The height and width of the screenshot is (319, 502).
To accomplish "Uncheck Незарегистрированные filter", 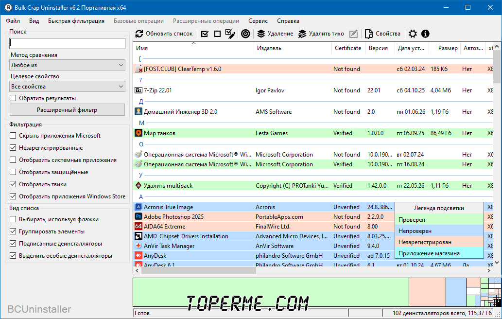I will point(13,148).
